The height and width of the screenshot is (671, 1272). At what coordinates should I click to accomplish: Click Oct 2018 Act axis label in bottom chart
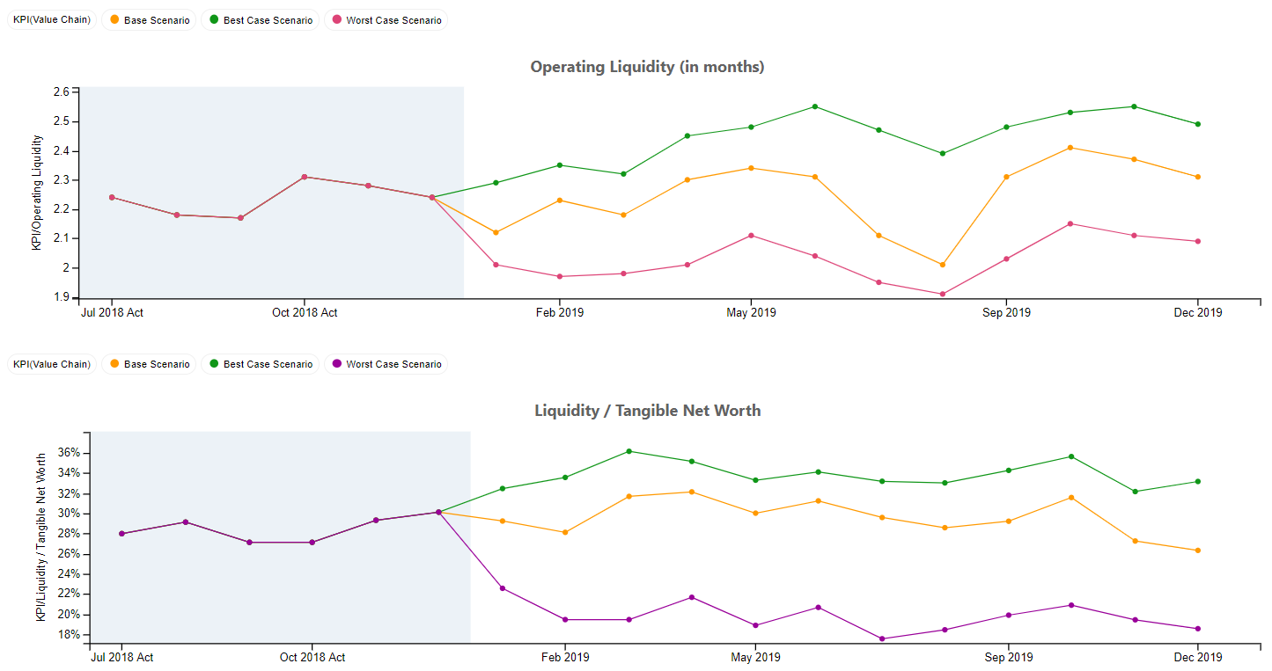312,657
